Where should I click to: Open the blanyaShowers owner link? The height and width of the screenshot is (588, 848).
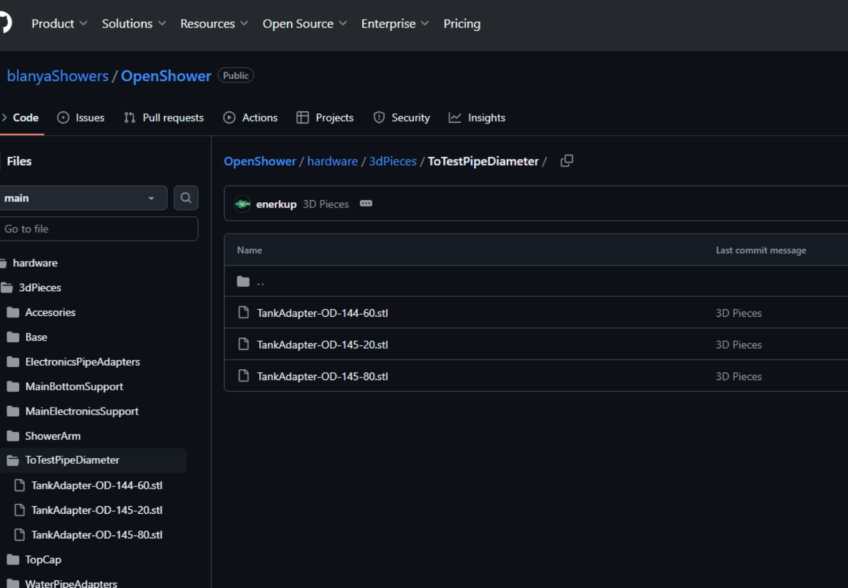(x=58, y=75)
